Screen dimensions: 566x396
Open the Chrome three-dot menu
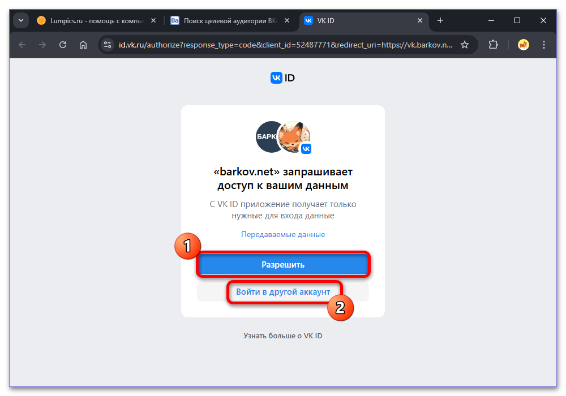543,45
